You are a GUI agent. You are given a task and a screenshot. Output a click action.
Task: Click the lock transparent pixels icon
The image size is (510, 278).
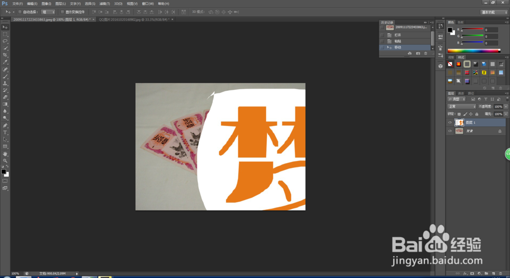click(x=460, y=114)
